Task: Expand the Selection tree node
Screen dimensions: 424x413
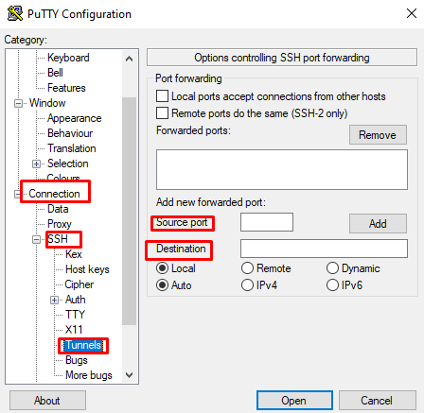Action: coord(36,163)
